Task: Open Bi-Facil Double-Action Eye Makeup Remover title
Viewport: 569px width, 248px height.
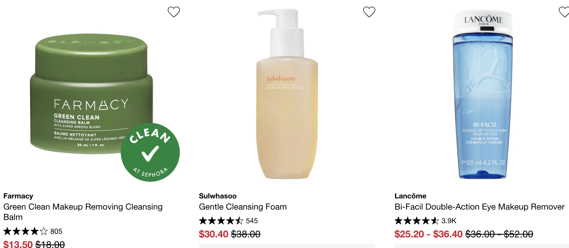Action: point(479,207)
